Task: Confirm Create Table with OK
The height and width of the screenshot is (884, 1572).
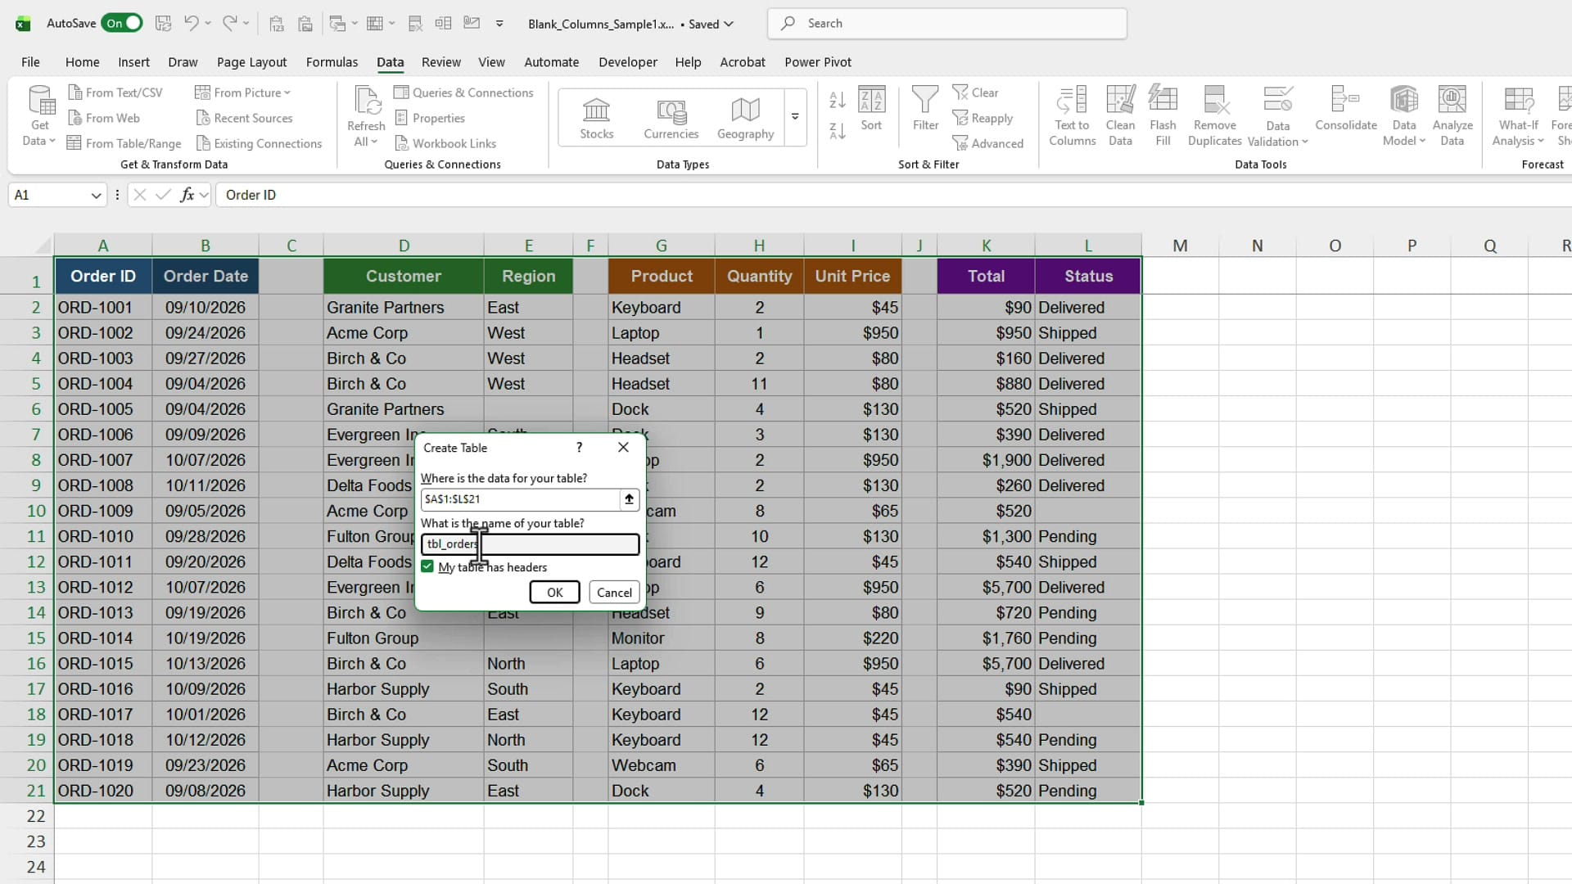Action: [554, 592]
